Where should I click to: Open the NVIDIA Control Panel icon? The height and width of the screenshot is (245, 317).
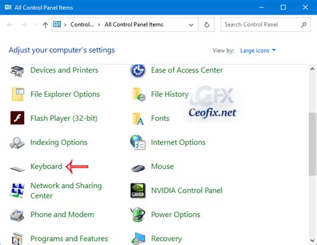click(x=138, y=190)
